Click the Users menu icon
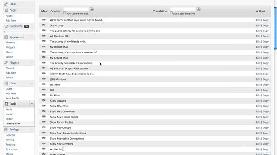 (6, 83)
